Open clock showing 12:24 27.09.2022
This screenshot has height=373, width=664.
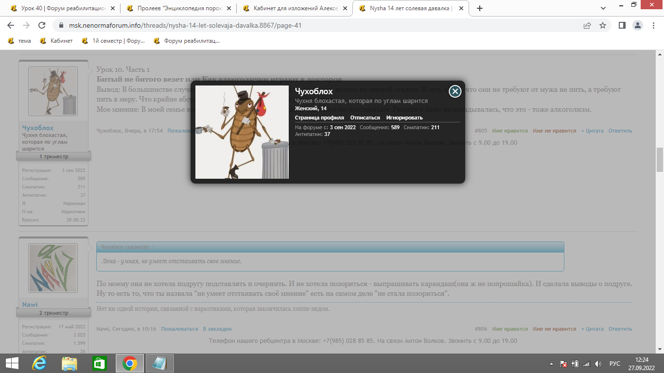tap(642, 363)
